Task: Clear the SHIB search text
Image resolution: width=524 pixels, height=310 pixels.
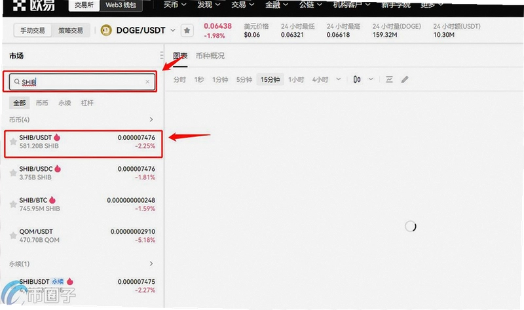Action: tap(147, 82)
